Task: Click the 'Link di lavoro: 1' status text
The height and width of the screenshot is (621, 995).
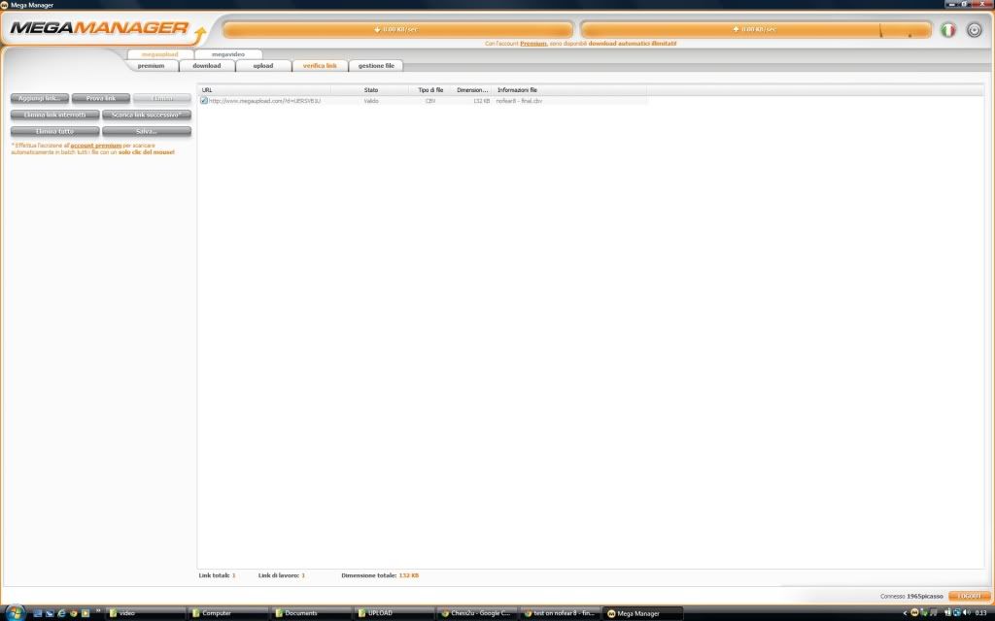Action: pos(282,575)
